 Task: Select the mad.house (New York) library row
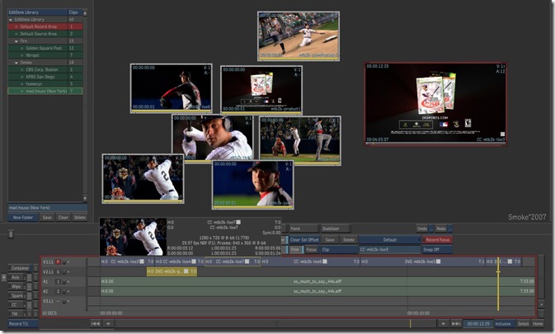[x=45, y=91]
